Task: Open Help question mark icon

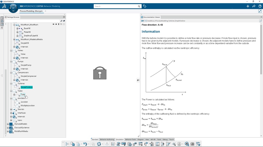Action: [x=260, y=6]
